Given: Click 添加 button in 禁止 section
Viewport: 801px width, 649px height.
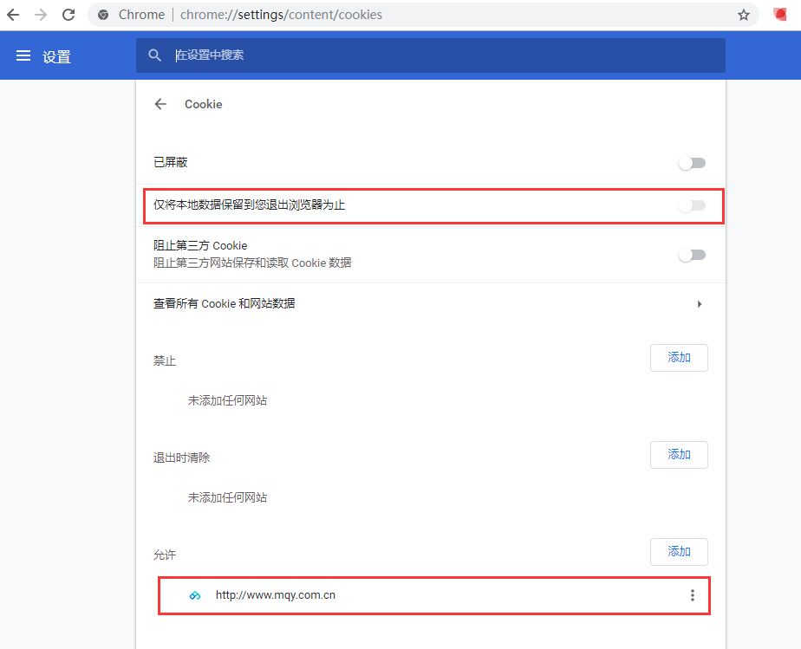Looking at the screenshot, I should [679, 358].
